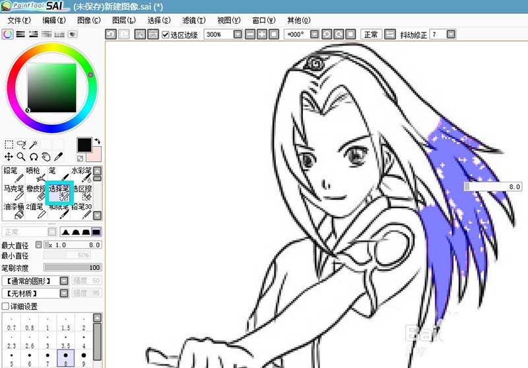Select the lasso selection tool

point(21,145)
